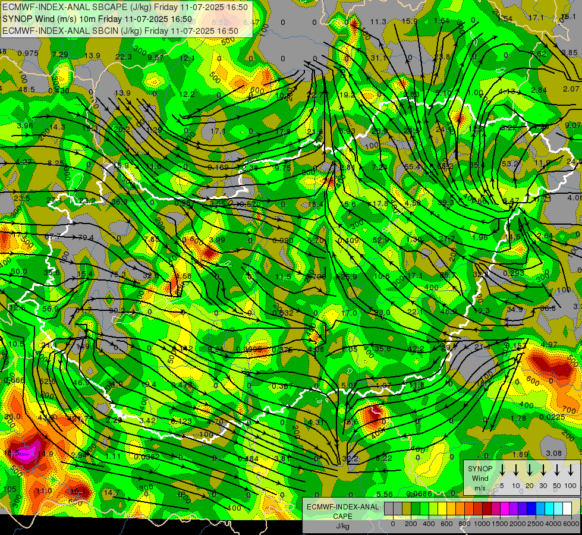This screenshot has width=582, height=535.
Task: Click the wind arrow above 50 m/s
Action: [557, 470]
